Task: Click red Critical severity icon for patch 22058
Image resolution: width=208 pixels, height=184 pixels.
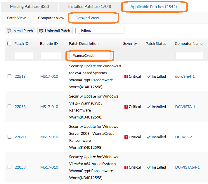Action: [126, 107]
